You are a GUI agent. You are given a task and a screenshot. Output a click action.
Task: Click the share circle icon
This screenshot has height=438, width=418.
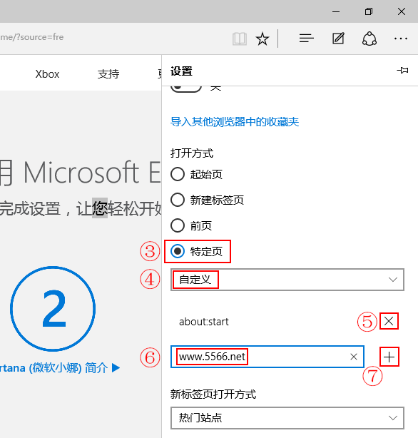369,39
